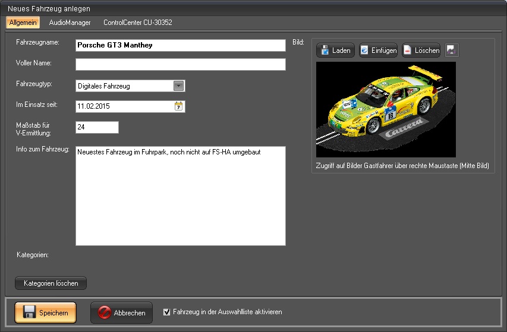
Task: Click the Maßstab field showing 24
Action: click(x=97, y=127)
